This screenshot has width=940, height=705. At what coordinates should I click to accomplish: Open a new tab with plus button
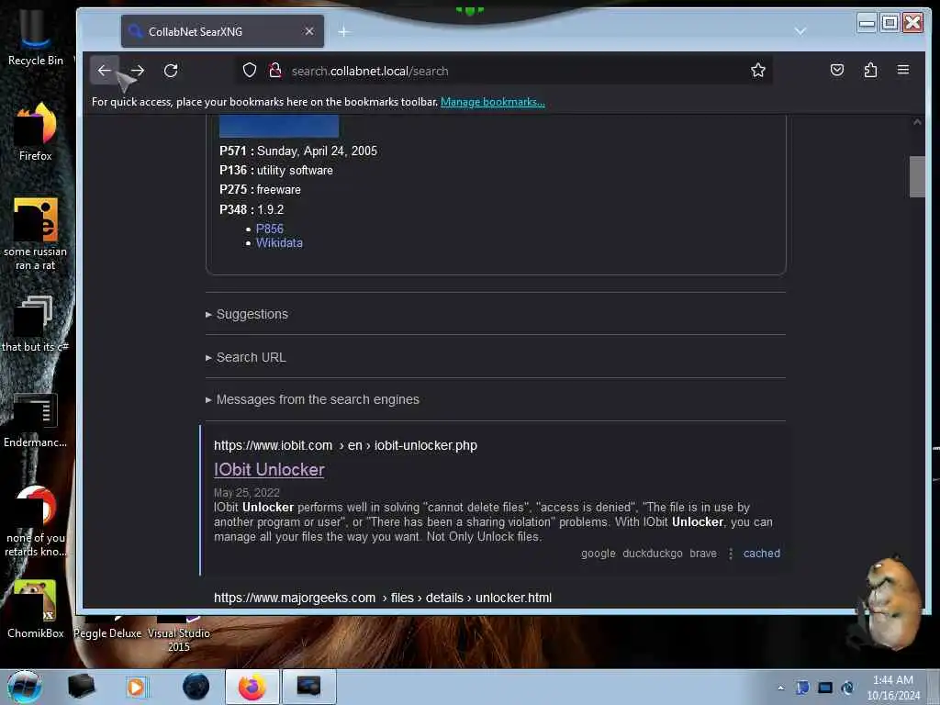343,32
